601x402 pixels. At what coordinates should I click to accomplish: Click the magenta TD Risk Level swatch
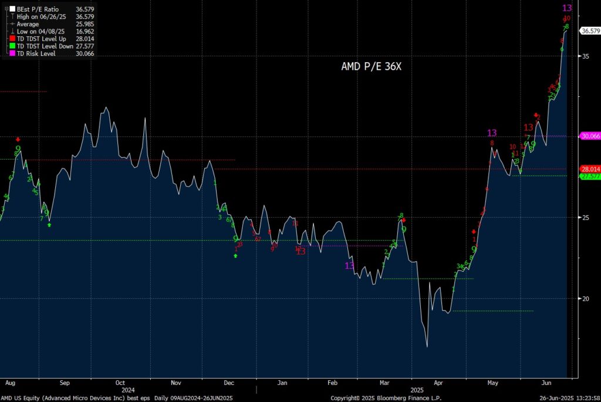13,53
